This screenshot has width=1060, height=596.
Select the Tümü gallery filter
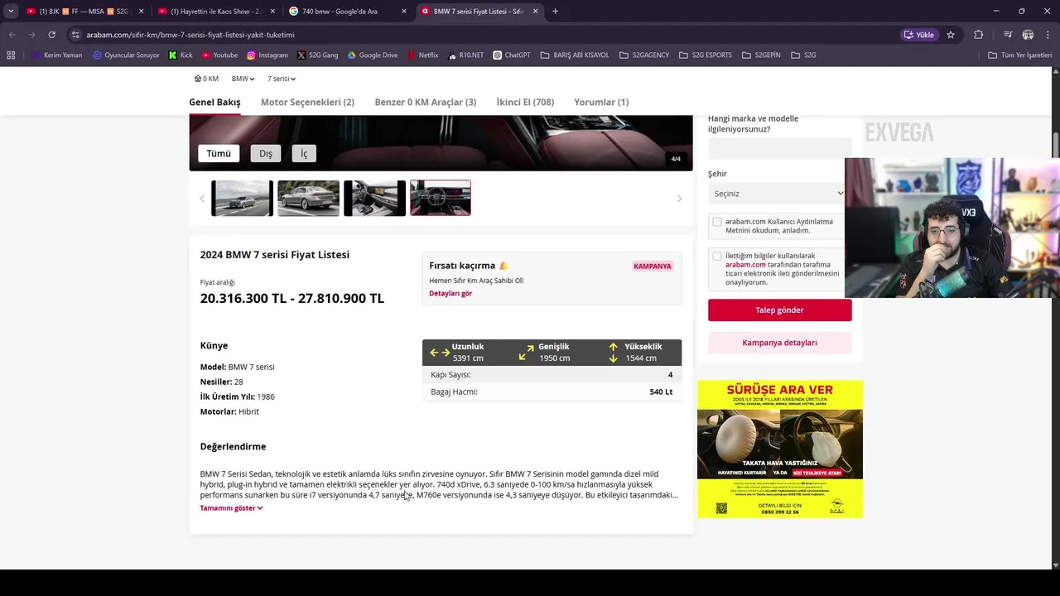click(219, 153)
